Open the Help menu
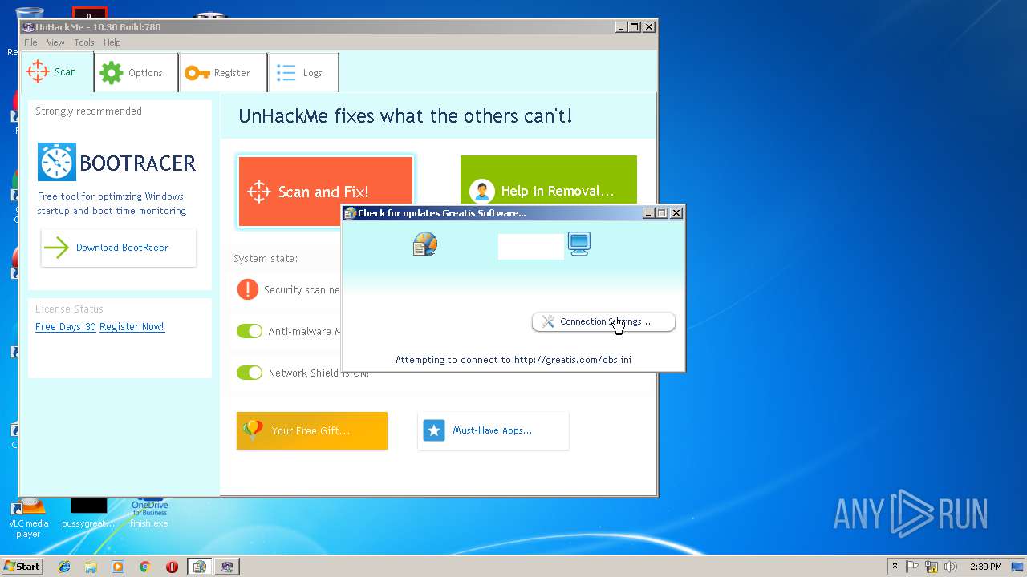Viewport: 1027px width, 577px height. (112, 42)
